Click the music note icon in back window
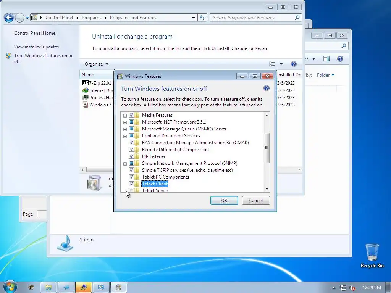The image size is (391, 293). coord(65,243)
